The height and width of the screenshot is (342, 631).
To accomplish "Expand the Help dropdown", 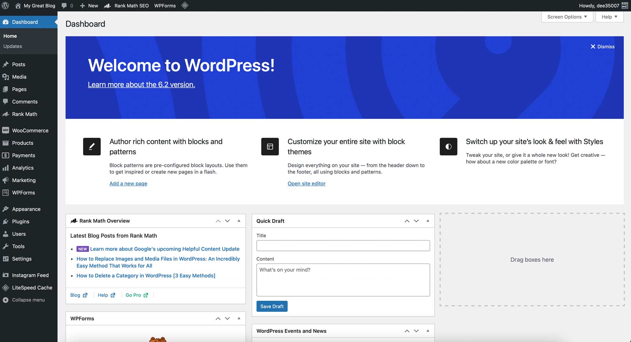I will (x=609, y=16).
